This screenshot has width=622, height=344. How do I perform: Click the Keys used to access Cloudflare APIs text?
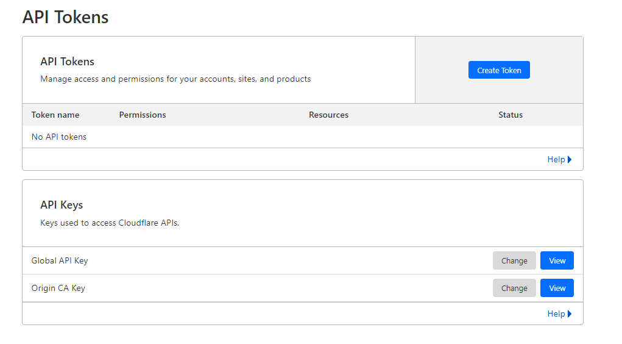point(110,223)
